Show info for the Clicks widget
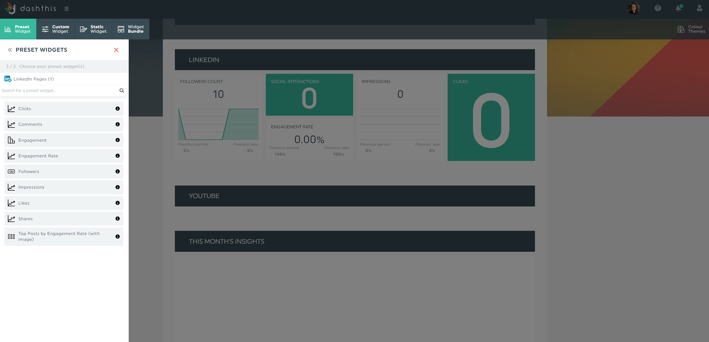Image resolution: width=709 pixels, height=342 pixels. [x=118, y=109]
